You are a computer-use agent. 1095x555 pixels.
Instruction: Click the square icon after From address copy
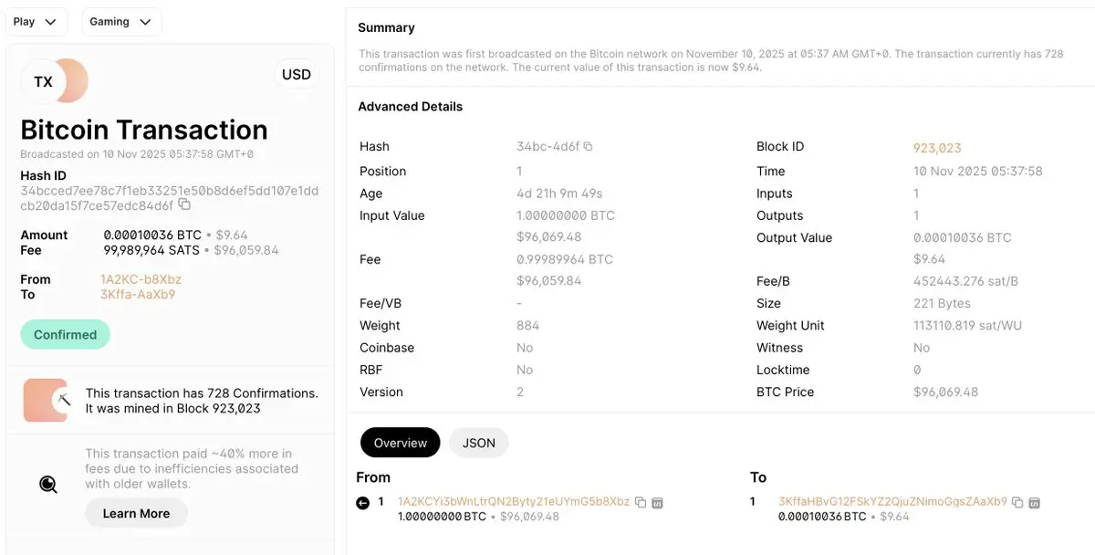(657, 502)
